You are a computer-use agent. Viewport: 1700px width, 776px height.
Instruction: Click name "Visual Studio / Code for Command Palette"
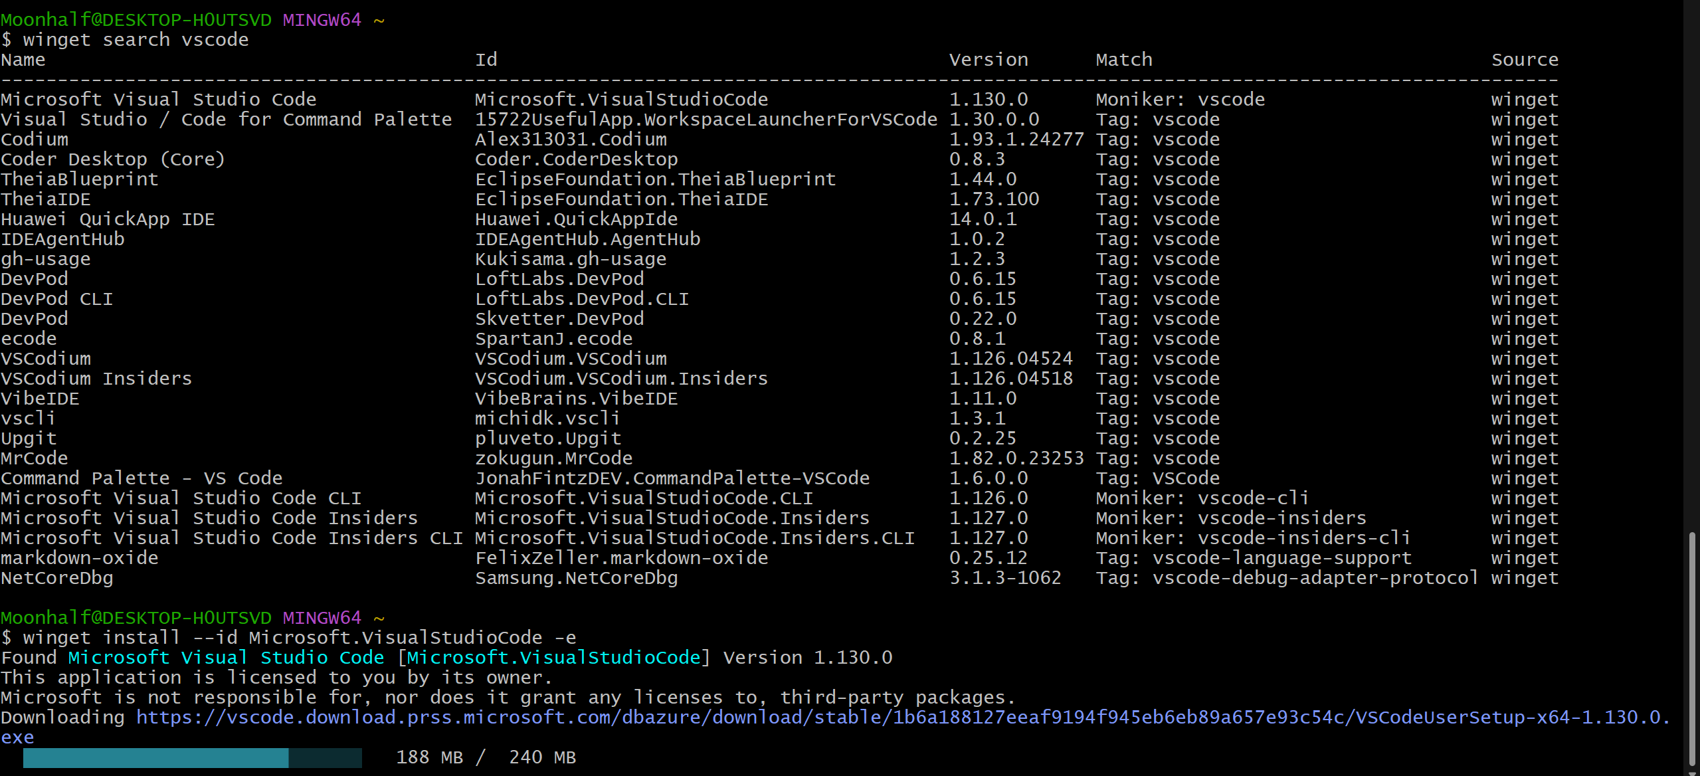click(227, 120)
